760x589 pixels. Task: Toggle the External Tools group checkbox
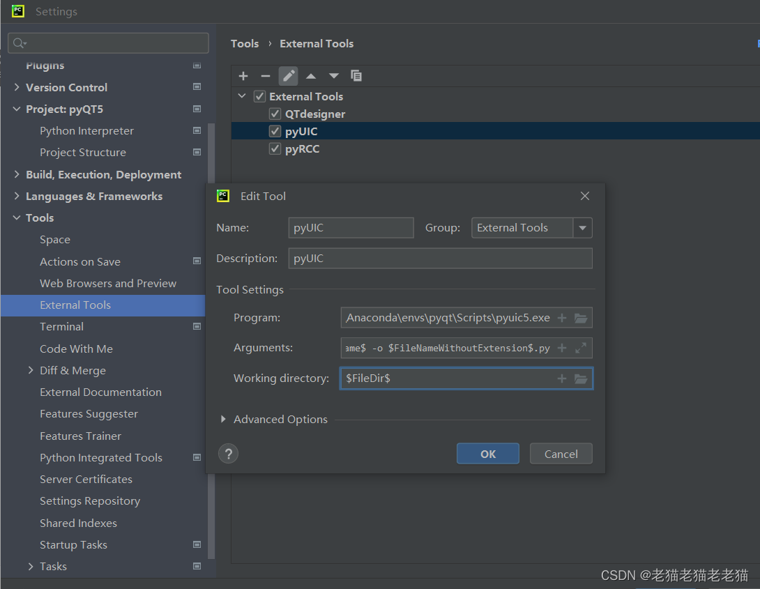point(260,96)
